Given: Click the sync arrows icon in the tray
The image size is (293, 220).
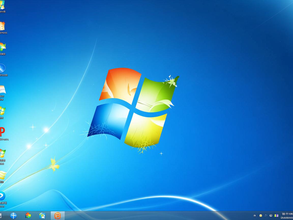Looking at the screenshot, I should (266, 215).
